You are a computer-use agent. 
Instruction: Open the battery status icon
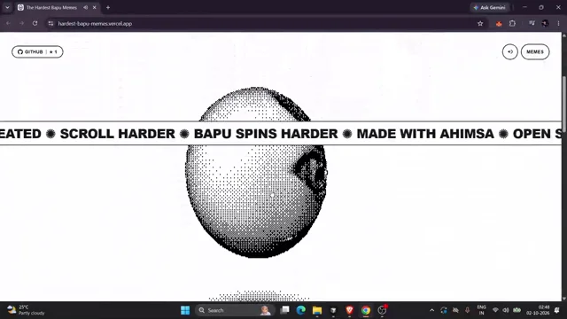coord(517,310)
